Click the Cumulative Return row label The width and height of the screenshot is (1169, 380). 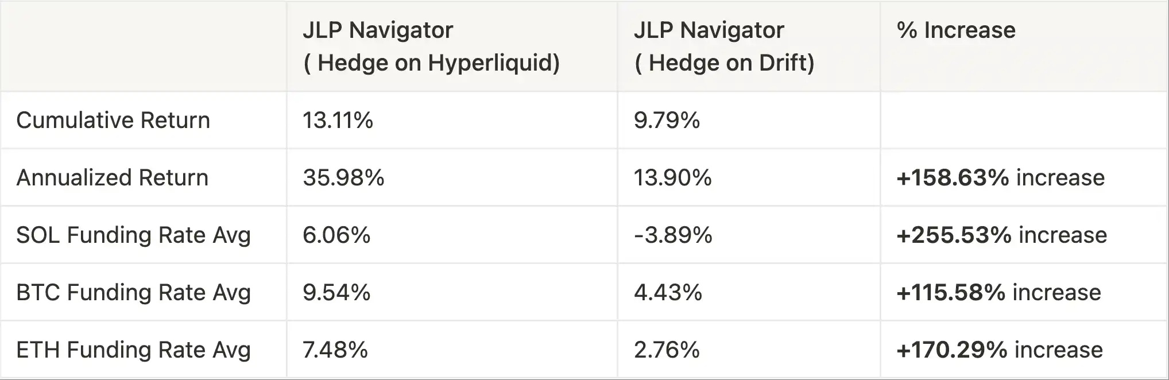[x=113, y=121]
